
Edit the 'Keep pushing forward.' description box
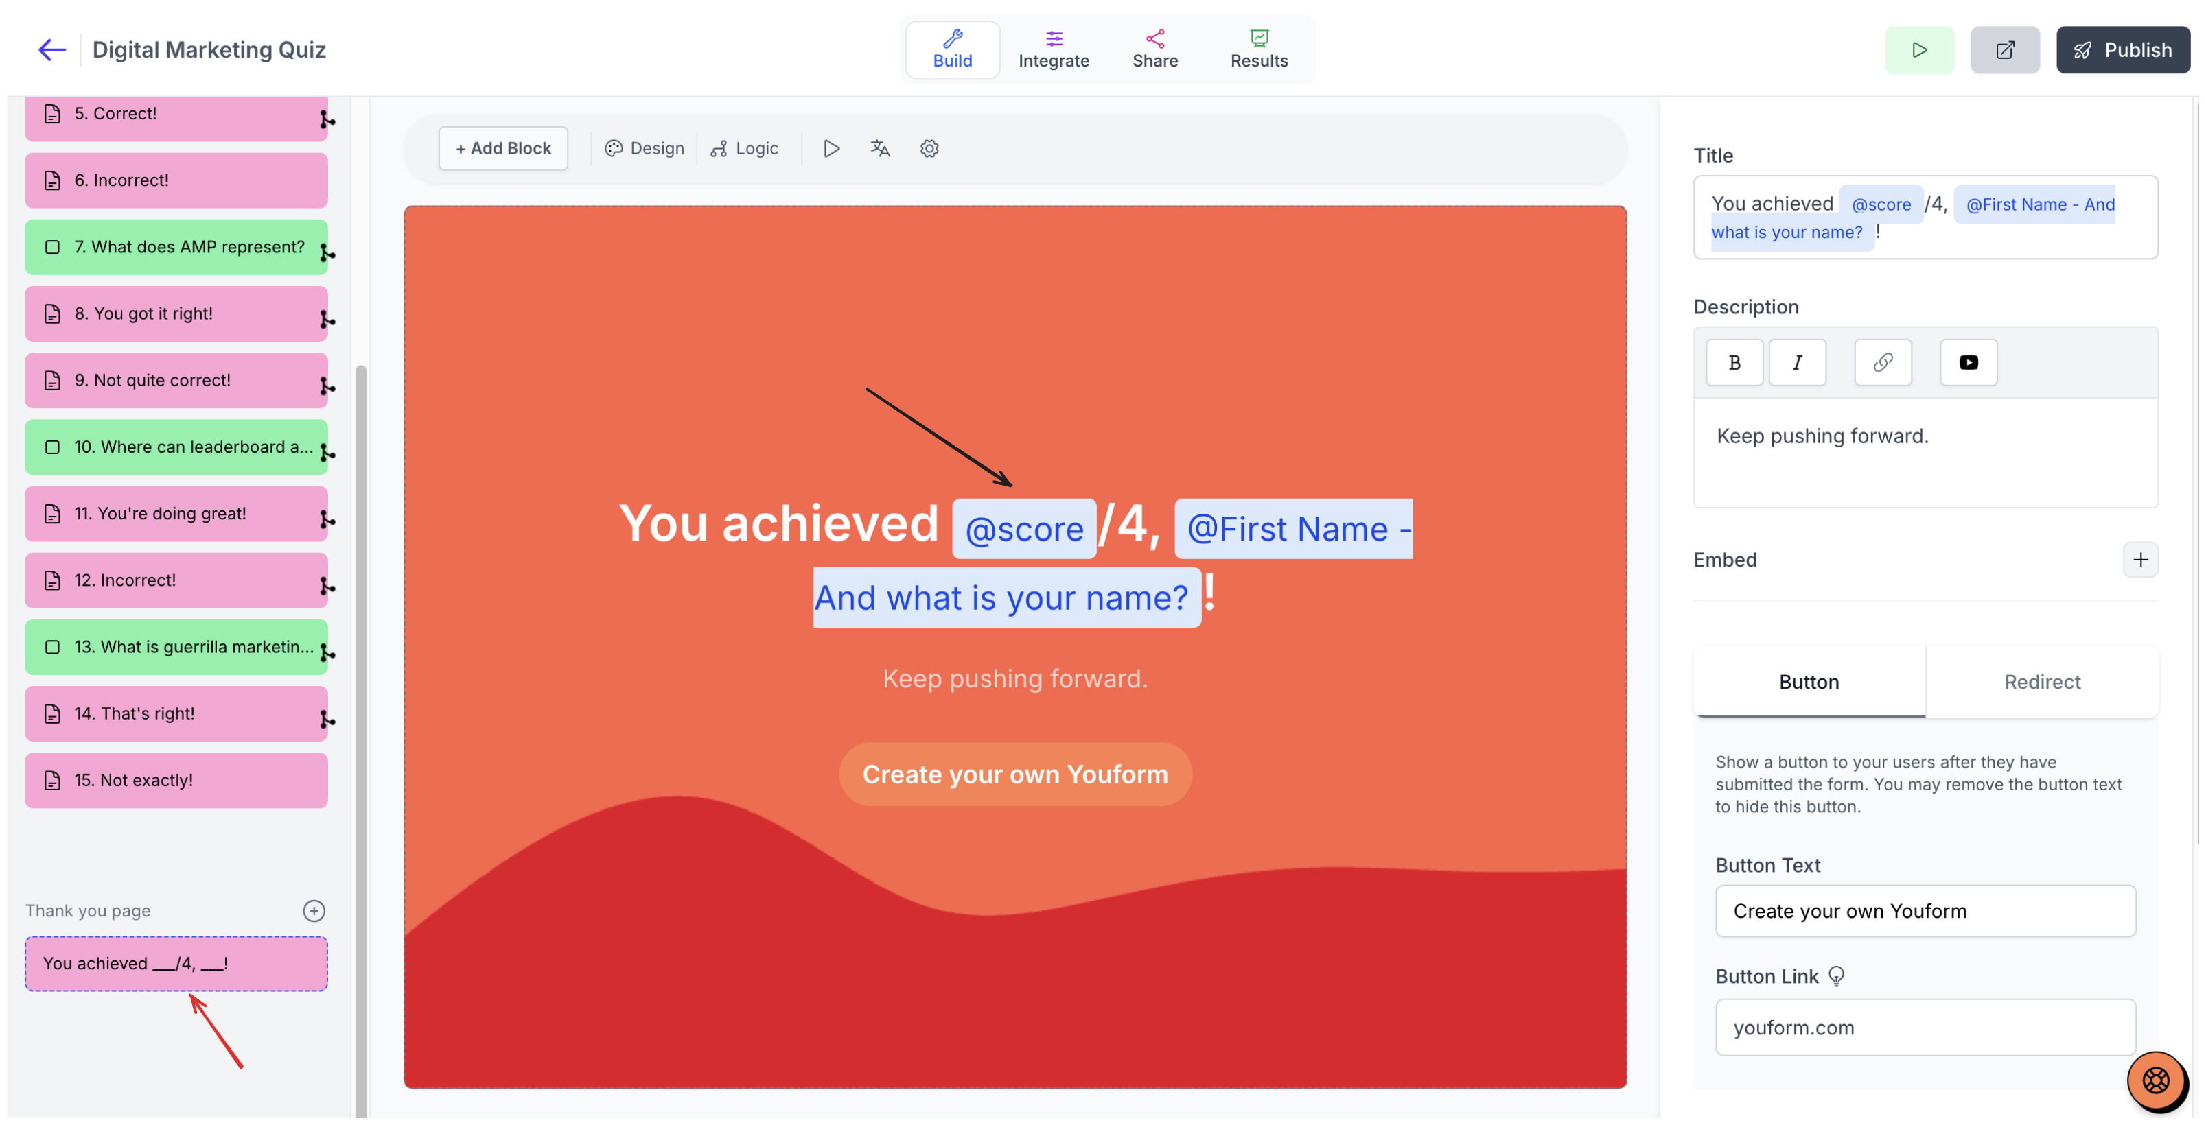click(1925, 452)
